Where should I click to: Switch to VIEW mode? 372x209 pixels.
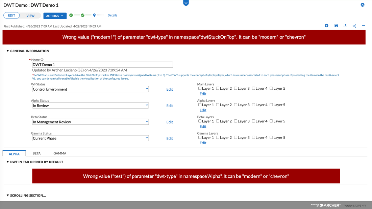[30, 16]
